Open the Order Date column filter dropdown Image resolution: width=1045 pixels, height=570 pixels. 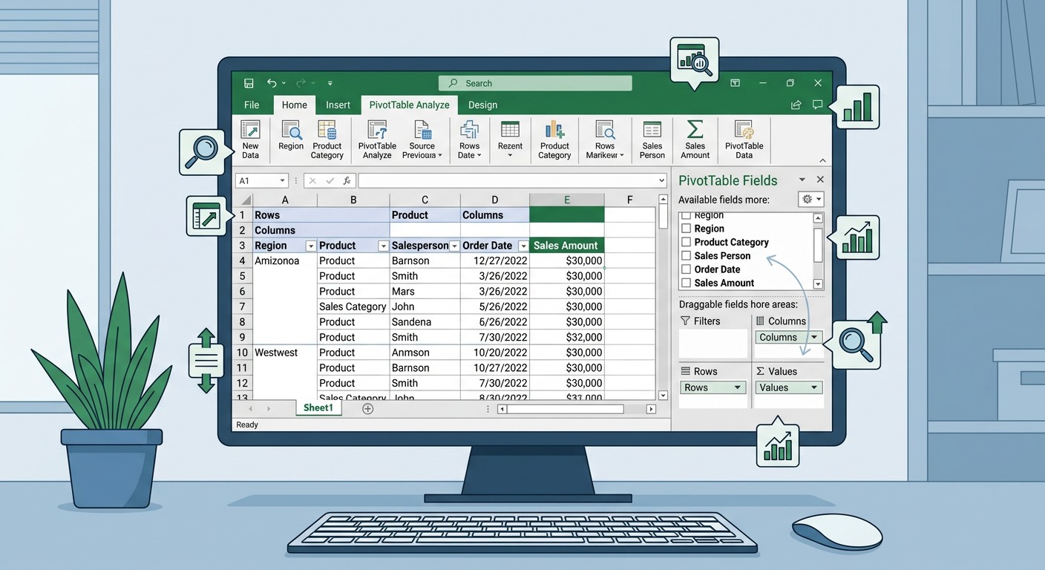tap(523, 246)
